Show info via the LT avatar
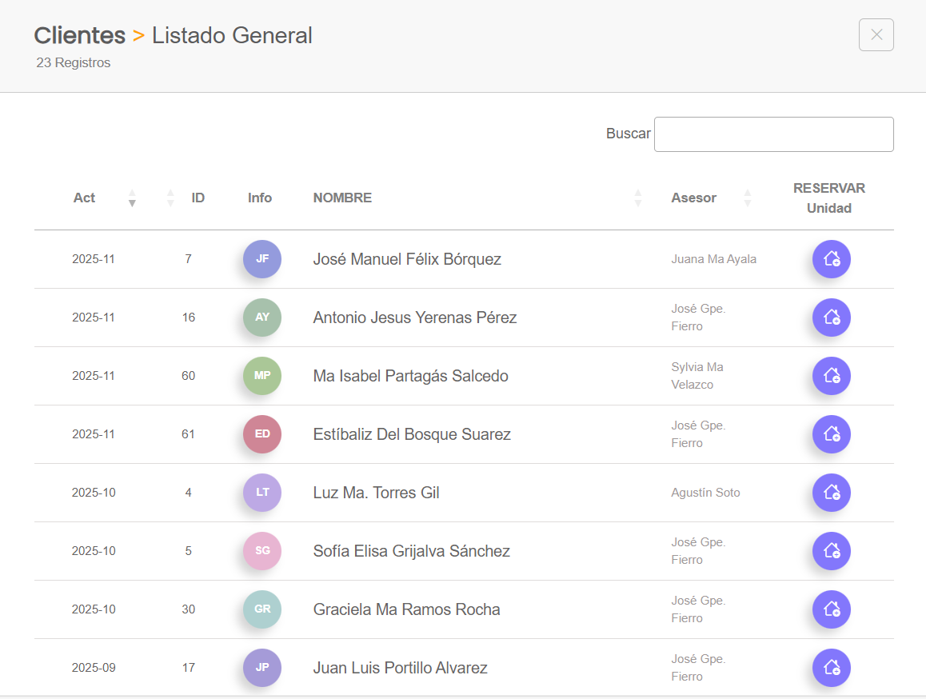This screenshot has height=699, width=926. [262, 493]
